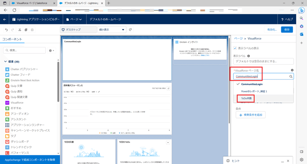Open the Outlook icon in Edge sidebar
307x164 pixels.
click(302, 34)
